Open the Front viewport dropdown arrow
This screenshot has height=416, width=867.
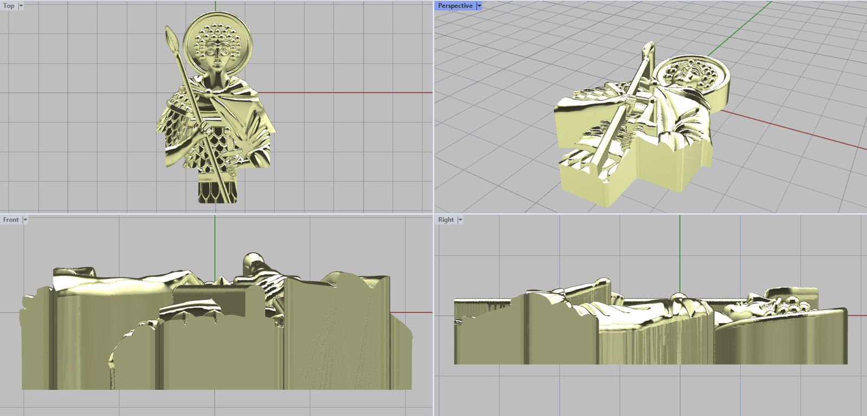pos(25,220)
